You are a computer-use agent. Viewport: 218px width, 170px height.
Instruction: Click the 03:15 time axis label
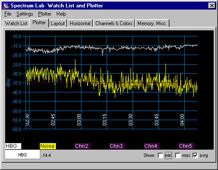pos(104,120)
